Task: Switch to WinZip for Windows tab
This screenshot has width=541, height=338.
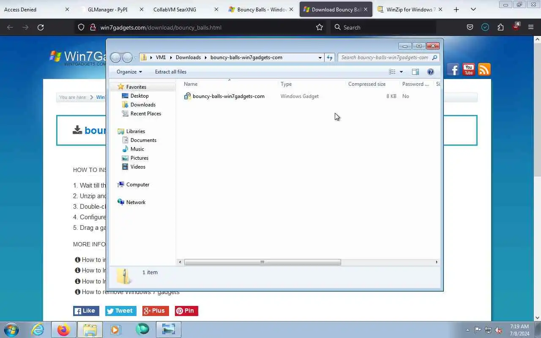Action: tap(410, 9)
